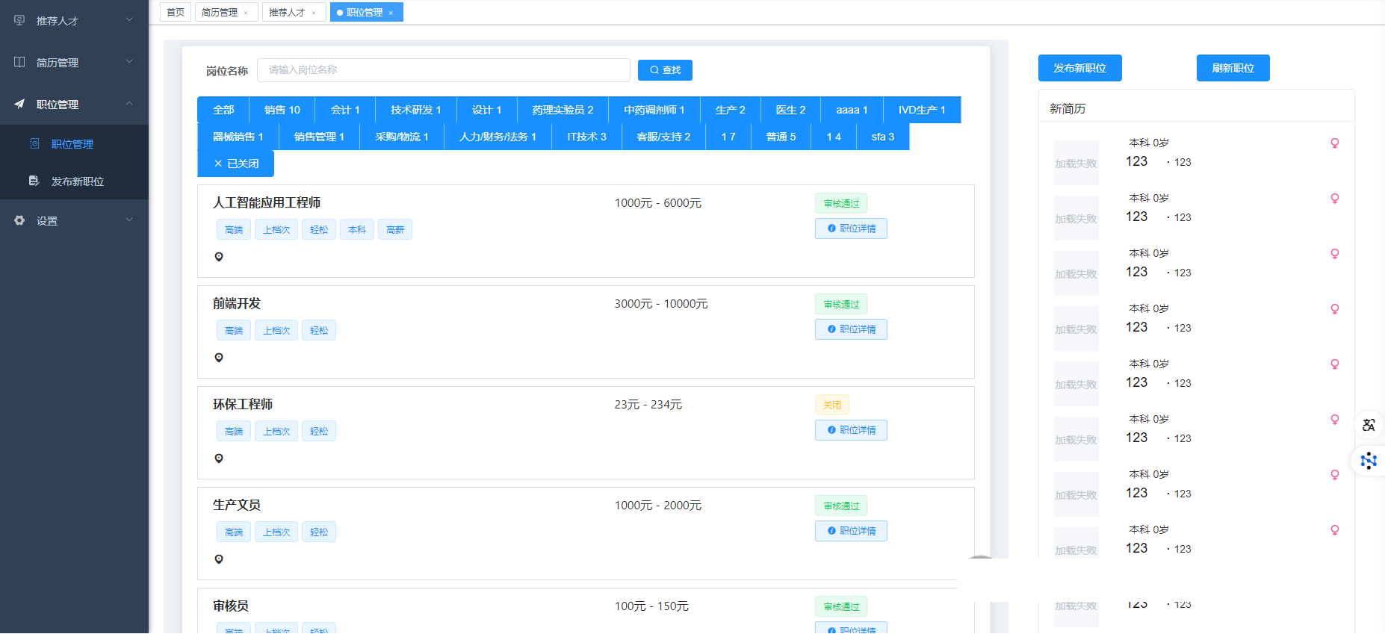Close the 推荐人才 tab
1385x634 pixels.
pyautogui.click(x=314, y=13)
